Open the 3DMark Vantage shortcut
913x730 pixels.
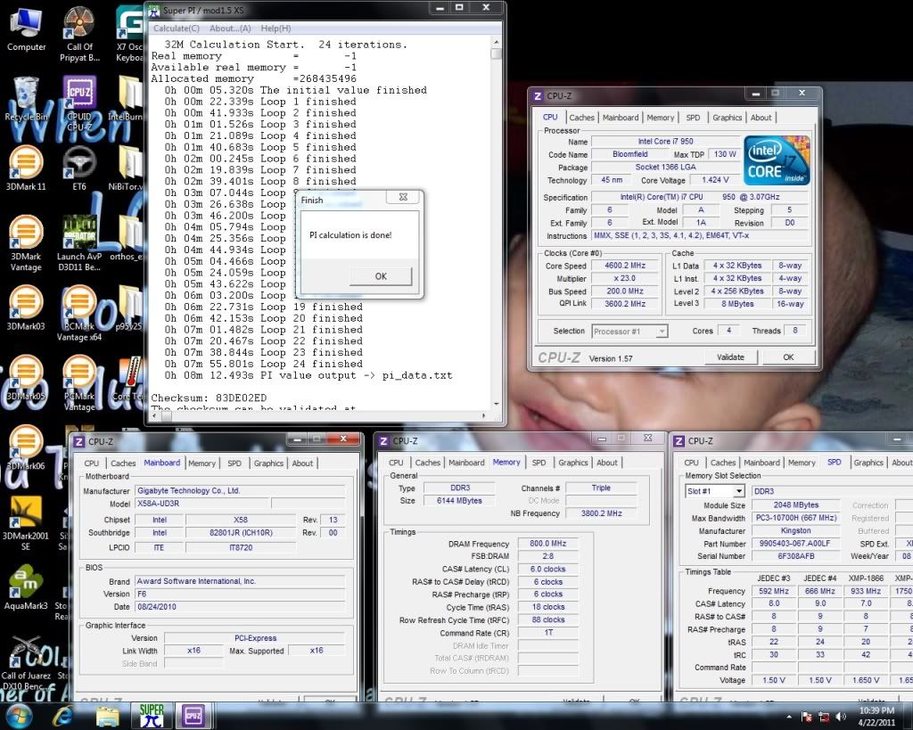click(x=26, y=243)
